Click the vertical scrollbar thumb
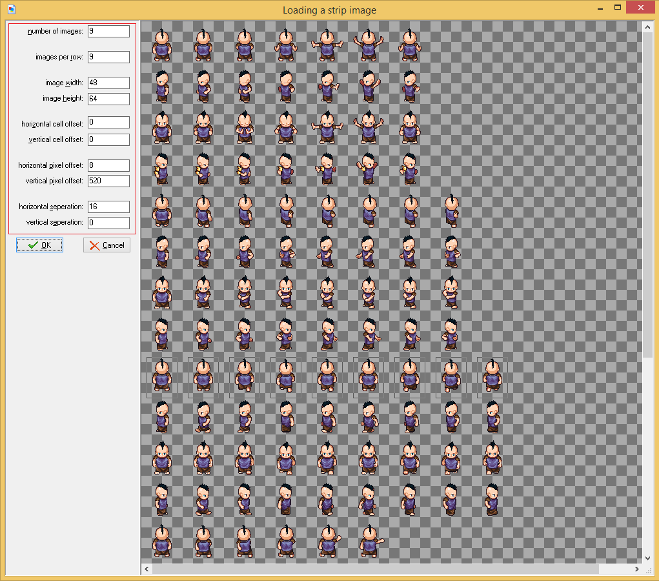The width and height of the screenshot is (659, 581). pyautogui.click(x=647, y=195)
